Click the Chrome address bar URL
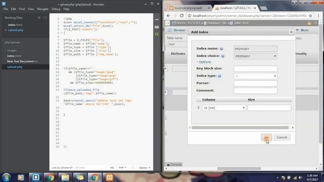This screenshot has width=324, height=182. pyautogui.click(x=250, y=16)
